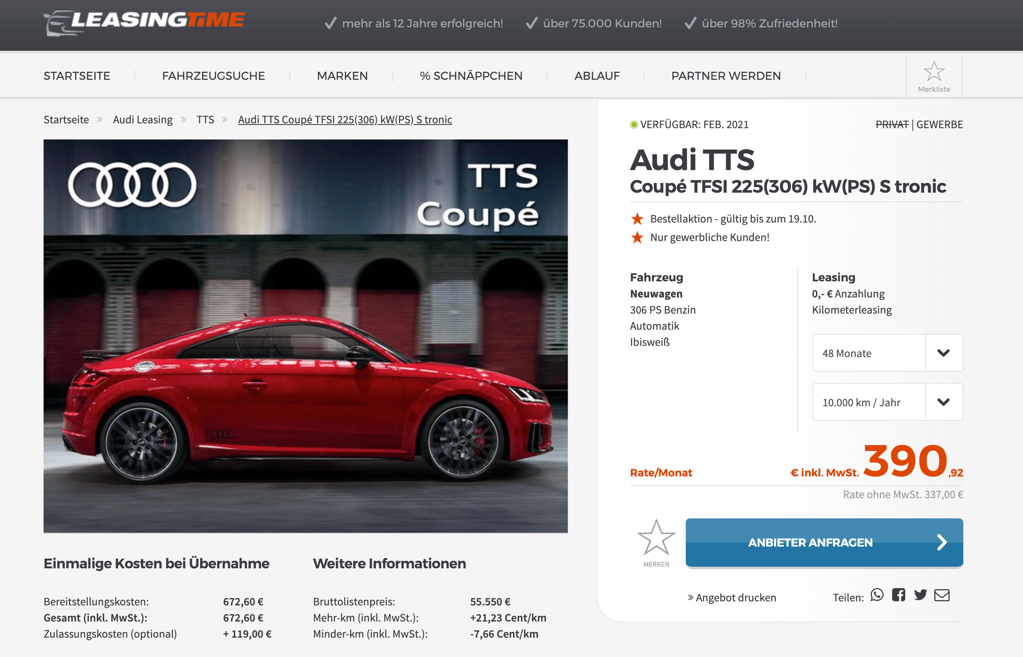
Task: Click TTS breadcrumb link
Action: coord(205,119)
